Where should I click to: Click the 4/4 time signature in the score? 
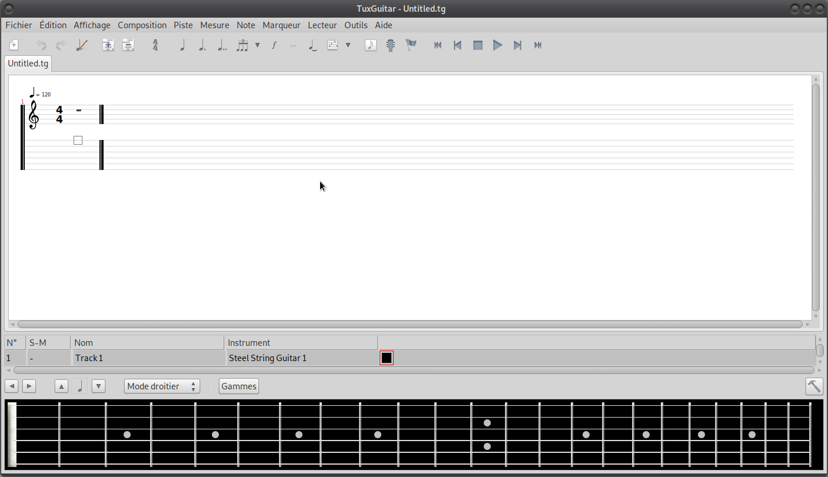point(59,115)
